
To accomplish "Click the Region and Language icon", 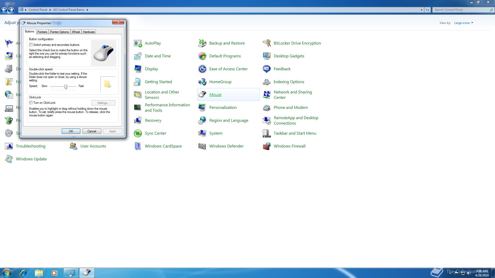I will click(x=202, y=120).
